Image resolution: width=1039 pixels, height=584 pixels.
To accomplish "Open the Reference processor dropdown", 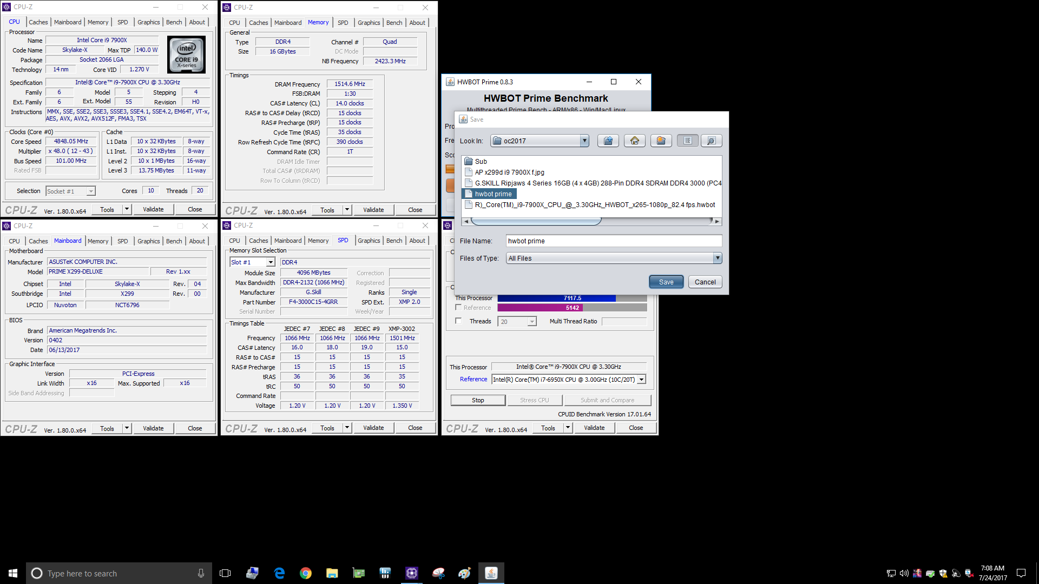I will pos(642,380).
